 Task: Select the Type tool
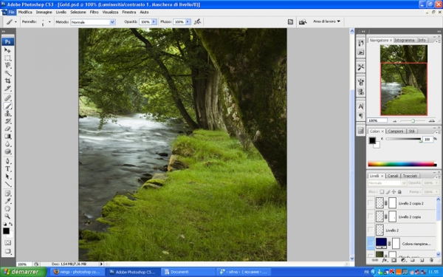[x=7, y=169]
